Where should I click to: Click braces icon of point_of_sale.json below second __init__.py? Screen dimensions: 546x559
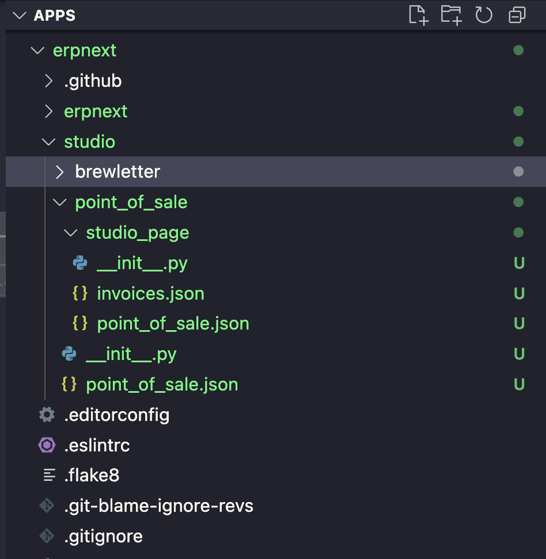[x=69, y=384]
